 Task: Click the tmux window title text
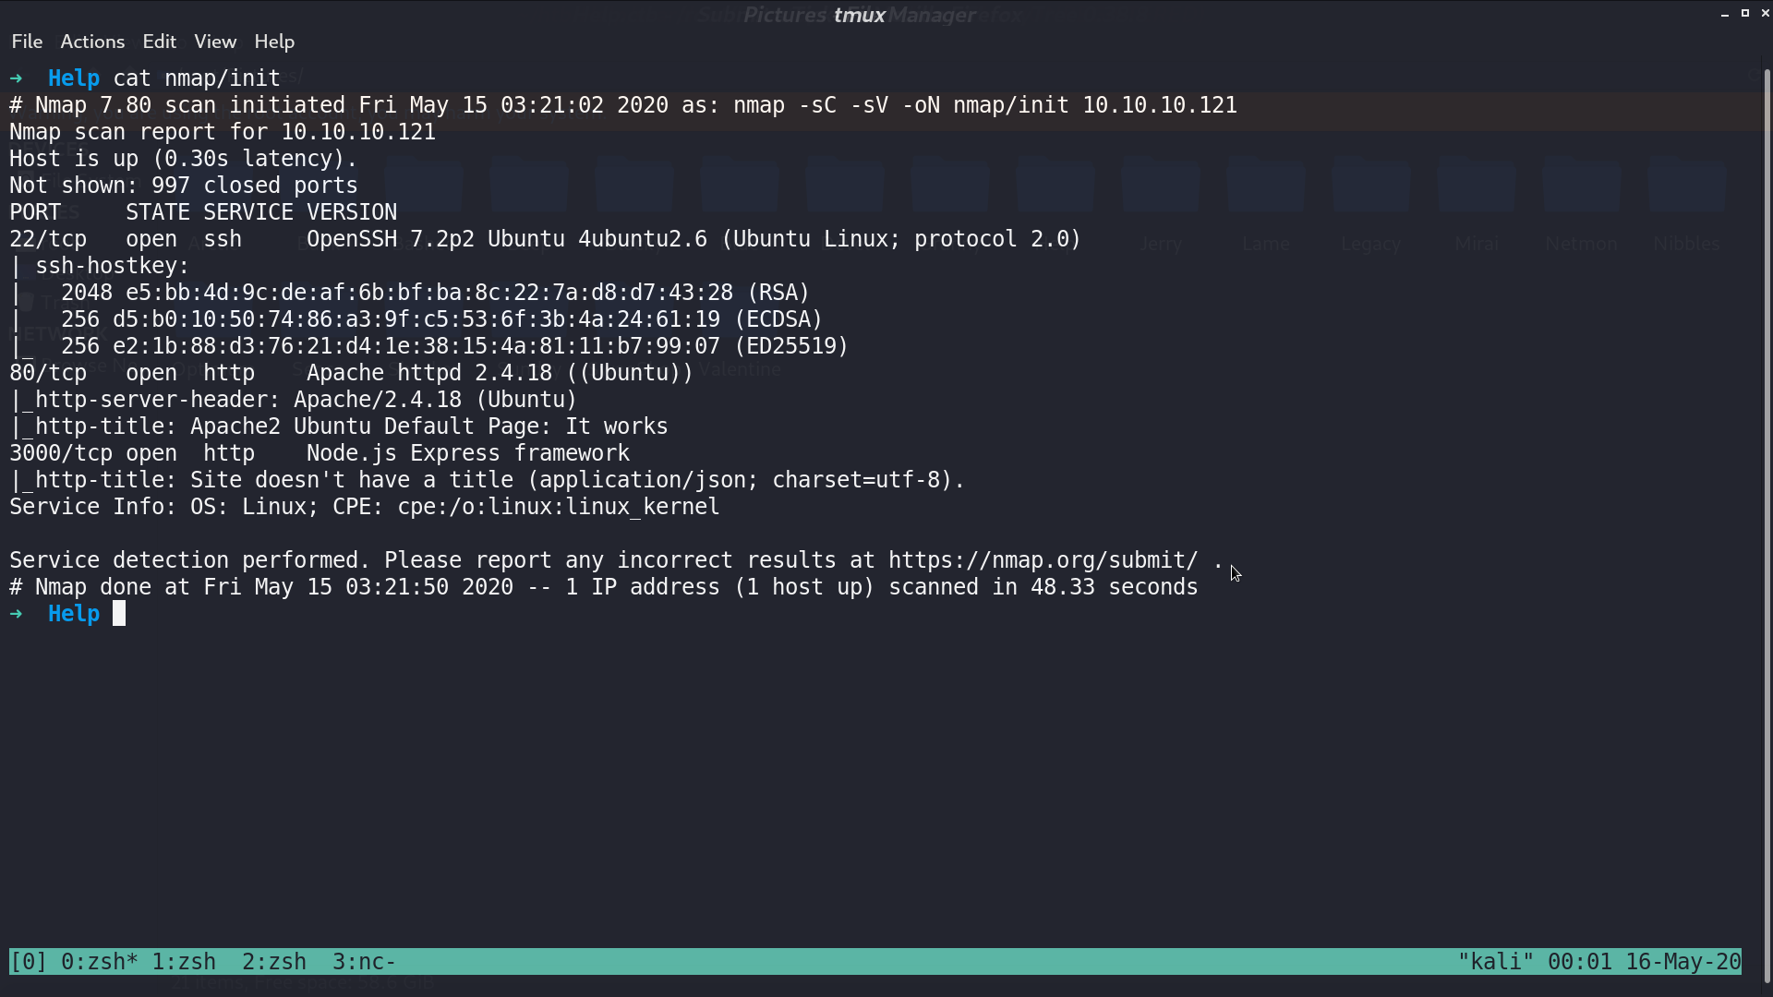[x=859, y=15]
